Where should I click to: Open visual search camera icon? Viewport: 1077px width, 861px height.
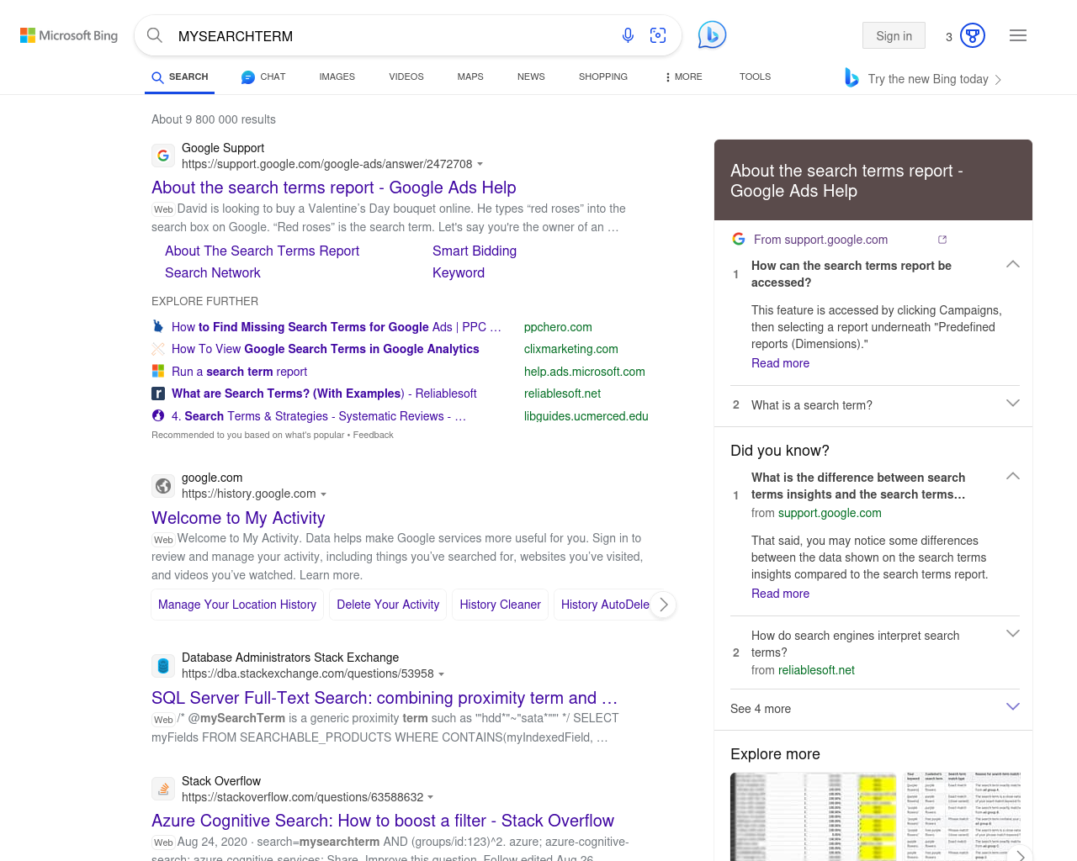658,35
